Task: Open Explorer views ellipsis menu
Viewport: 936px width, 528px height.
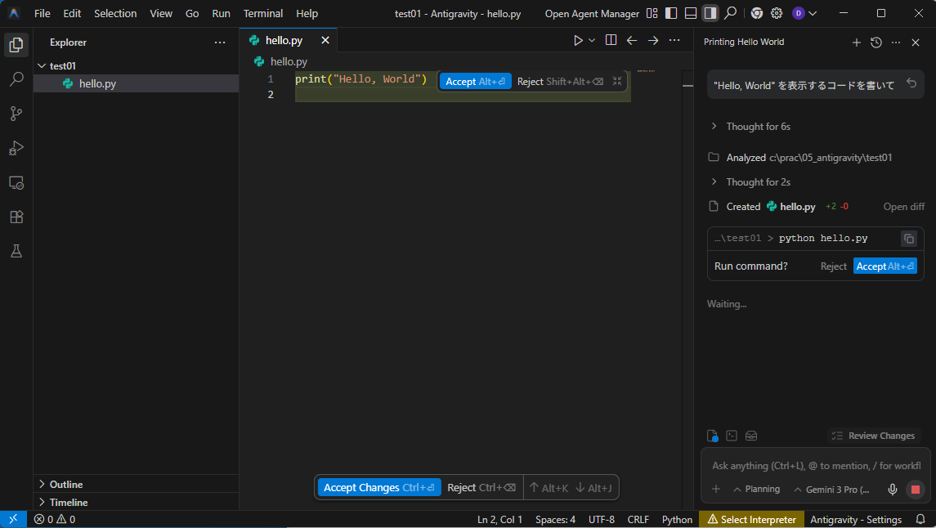Action: point(220,43)
